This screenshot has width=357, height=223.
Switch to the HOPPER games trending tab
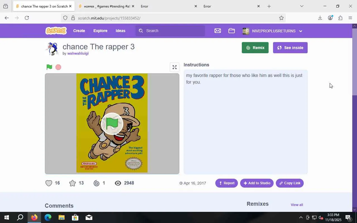click(107, 6)
